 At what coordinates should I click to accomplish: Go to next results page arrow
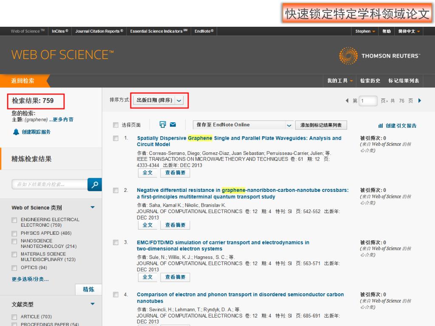point(420,101)
